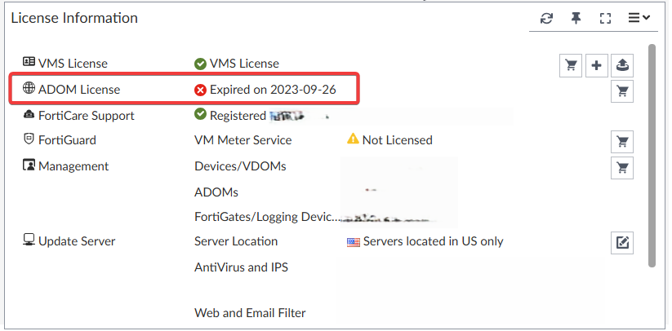The width and height of the screenshot is (672, 331).
Task: Click the plus icon to add VMS license
Action: [x=596, y=65]
